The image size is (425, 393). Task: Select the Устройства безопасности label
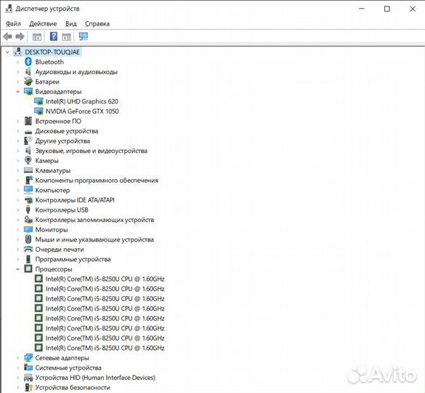[73, 388]
